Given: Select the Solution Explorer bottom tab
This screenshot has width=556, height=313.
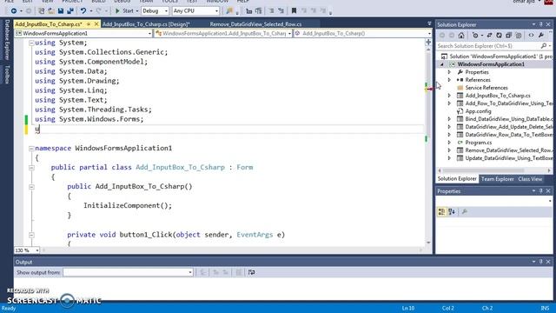Looking at the screenshot, I should (x=457, y=179).
